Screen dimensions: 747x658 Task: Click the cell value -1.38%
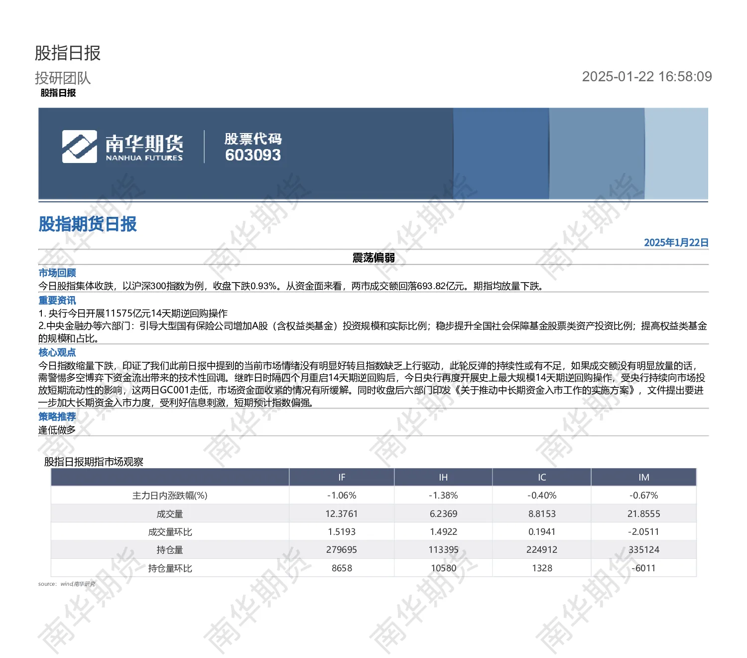[443, 495]
